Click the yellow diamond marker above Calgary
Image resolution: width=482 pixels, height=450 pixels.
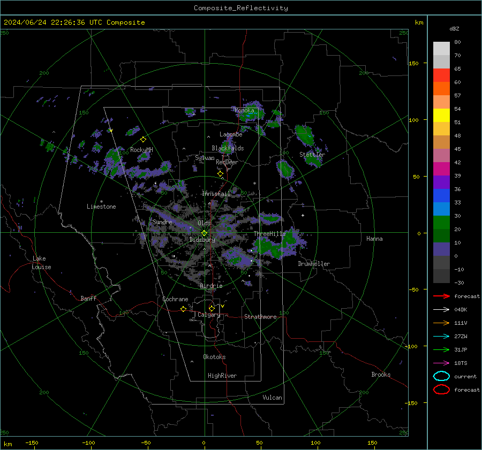(212, 308)
